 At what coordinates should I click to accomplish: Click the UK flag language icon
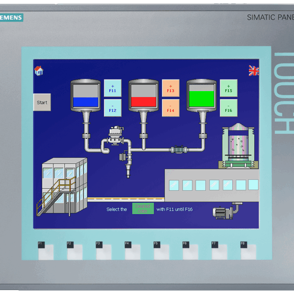(254, 71)
